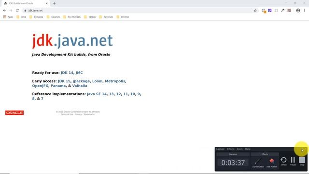Pause the screen recording

point(293,161)
